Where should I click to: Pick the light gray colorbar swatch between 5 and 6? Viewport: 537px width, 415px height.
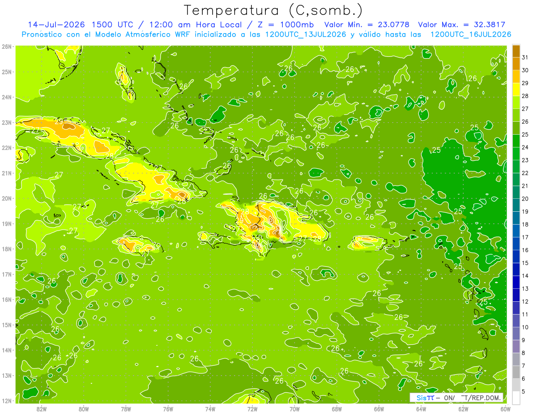(516, 385)
